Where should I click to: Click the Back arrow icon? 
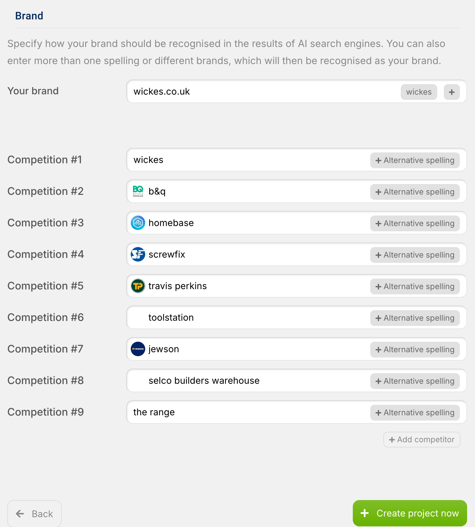click(20, 514)
